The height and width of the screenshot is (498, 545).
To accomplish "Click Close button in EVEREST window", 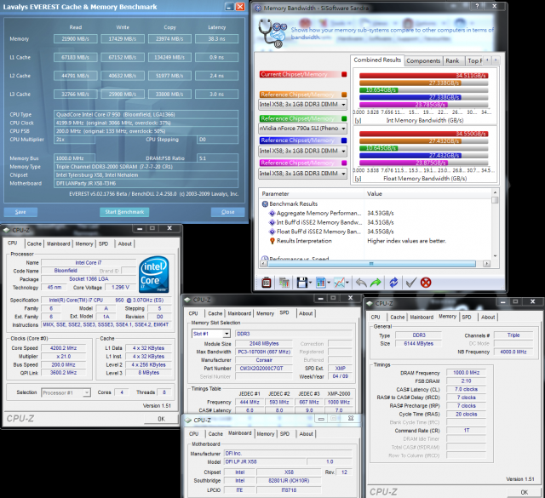I will (x=227, y=212).
